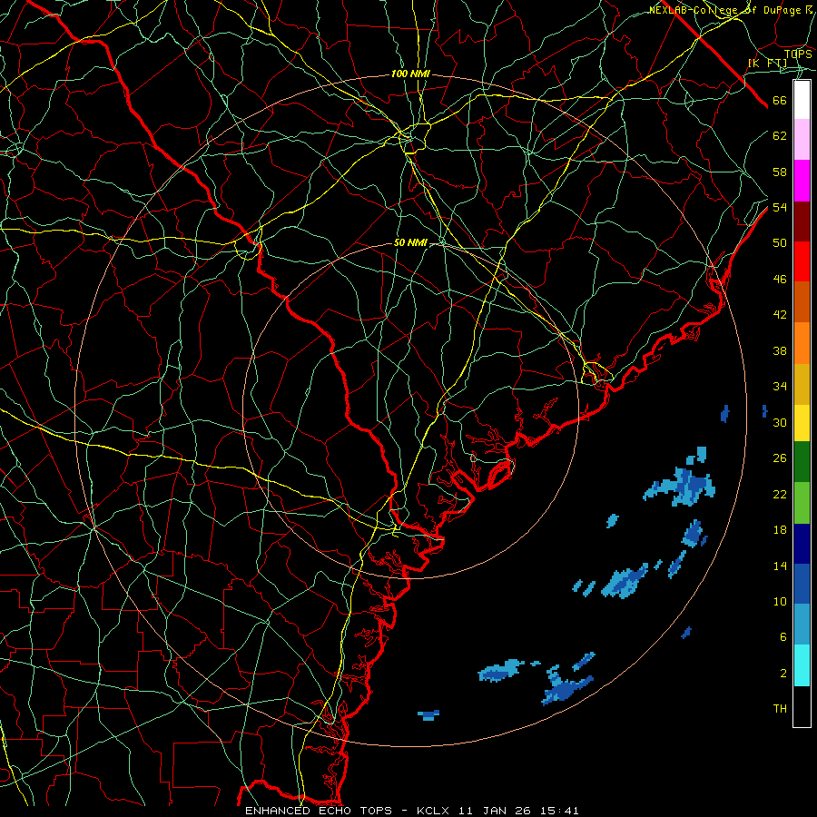Viewport: 817px width, 817px height.
Task: Click the 'TH' legend threshold label
Action: click(780, 709)
